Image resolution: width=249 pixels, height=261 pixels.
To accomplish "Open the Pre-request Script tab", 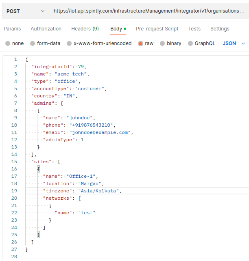I will [x=157, y=29].
